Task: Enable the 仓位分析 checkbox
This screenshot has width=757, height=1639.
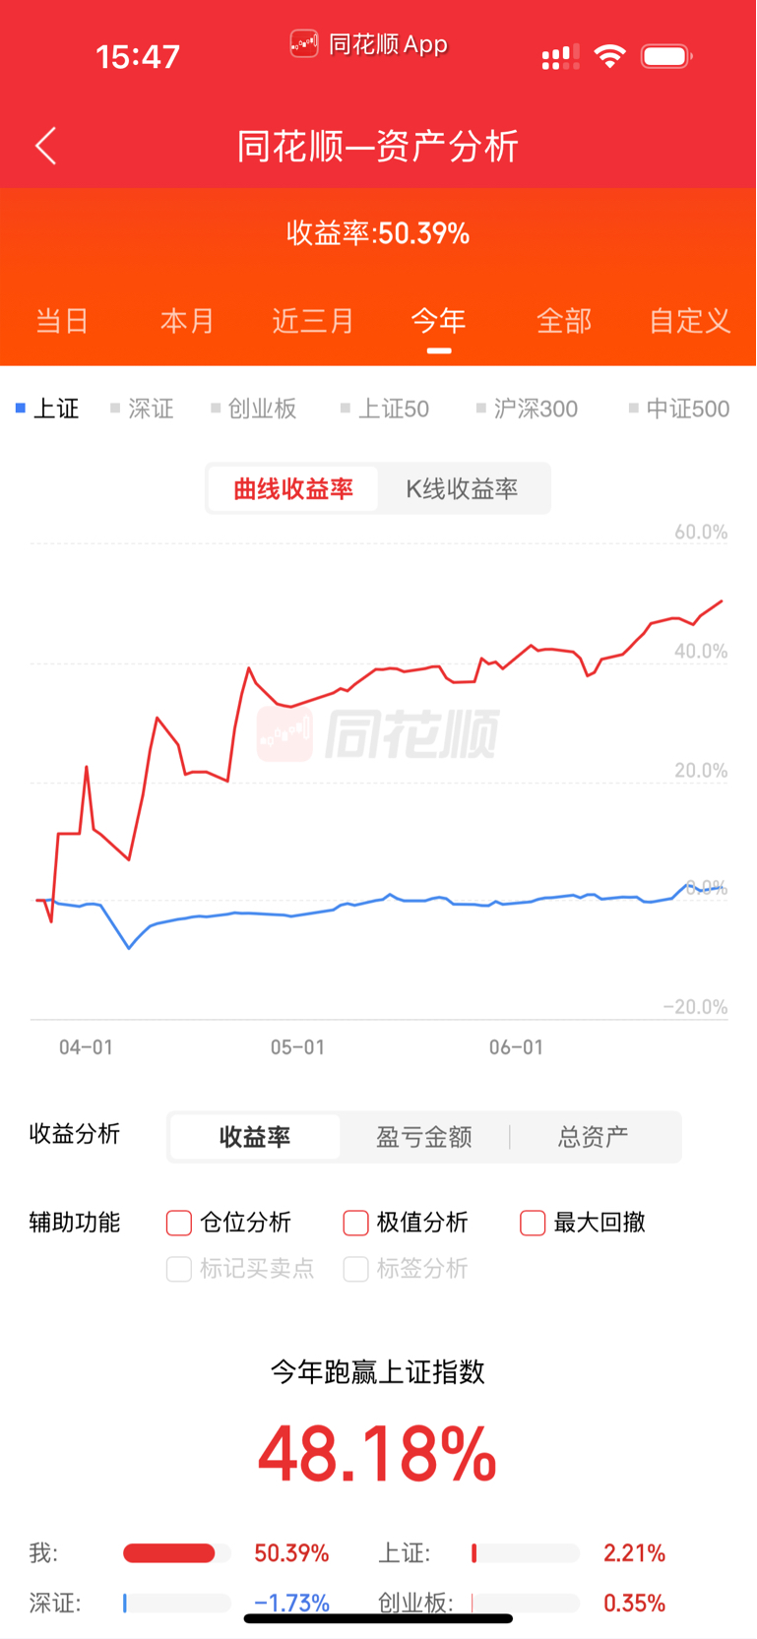Action: (178, 1223)
